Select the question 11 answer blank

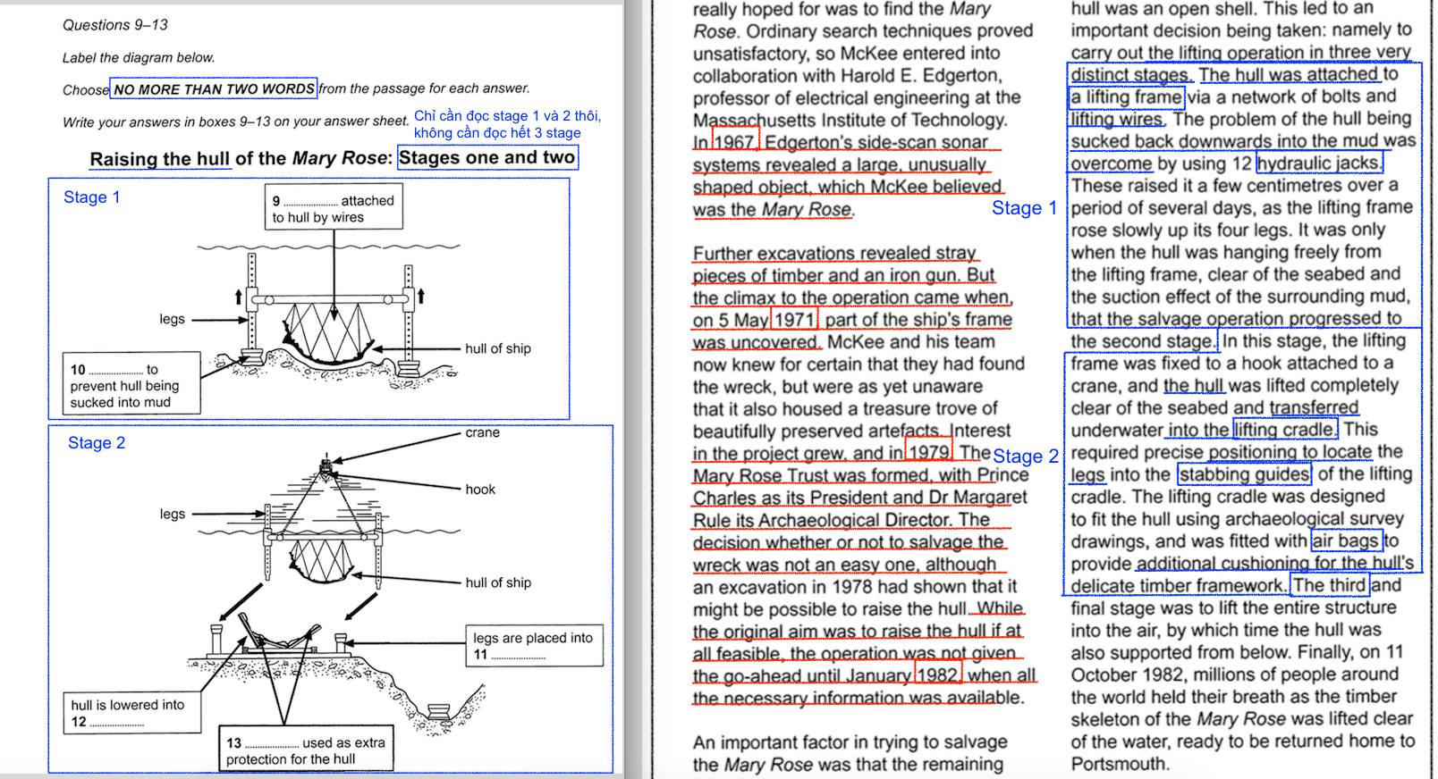[x=518, y=656]
